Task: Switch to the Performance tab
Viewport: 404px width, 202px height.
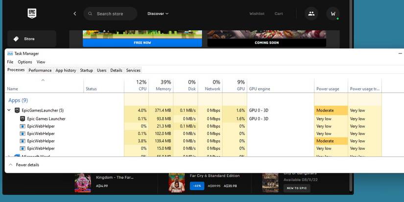Action: [40, 70]
